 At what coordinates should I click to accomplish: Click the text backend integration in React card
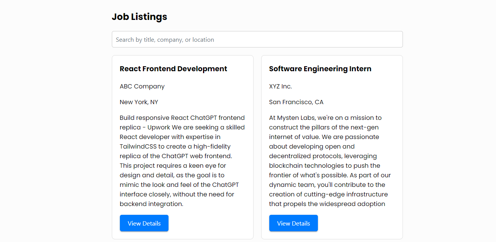pyautogui.click(x=151, y=204)
